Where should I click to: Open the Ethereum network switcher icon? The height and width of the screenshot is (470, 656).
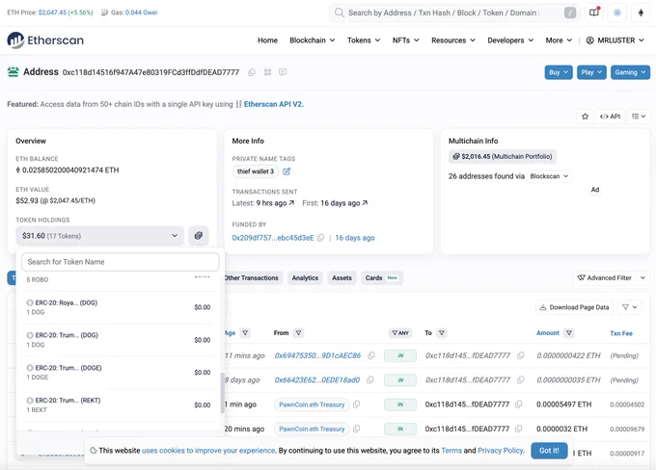click(641, 13)
